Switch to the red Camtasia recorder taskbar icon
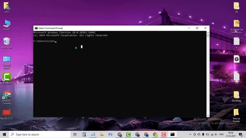 click(164, 135)
